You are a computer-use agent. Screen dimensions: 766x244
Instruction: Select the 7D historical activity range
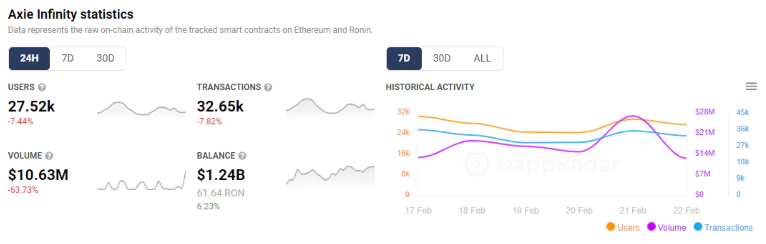tap(404, 59)
